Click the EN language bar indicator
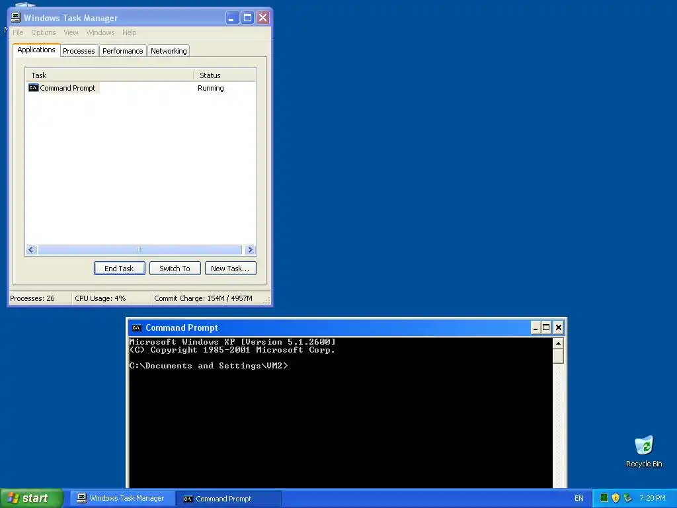Screen dimensions: 677x508 coord(579,498)
